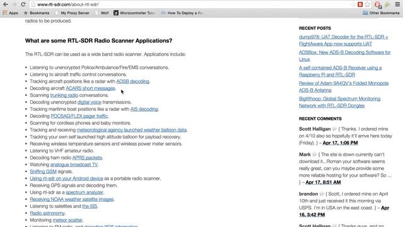Open Other Bookmarks folder

381,13
